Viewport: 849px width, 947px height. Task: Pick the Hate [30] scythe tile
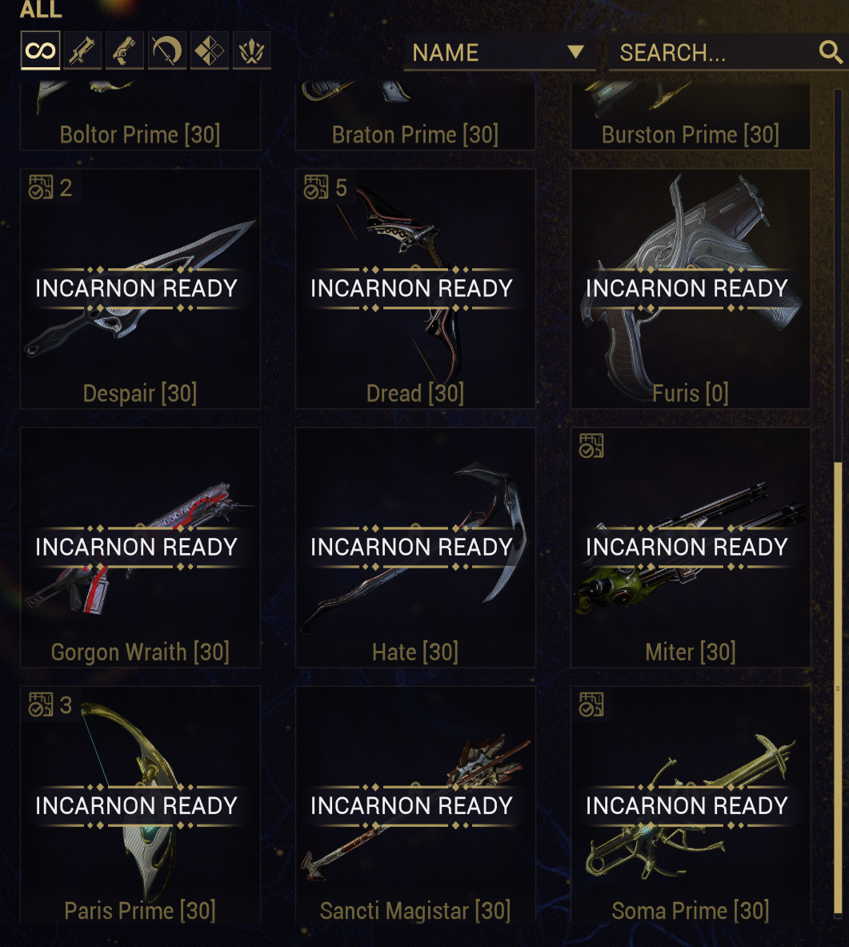(415, 548)
